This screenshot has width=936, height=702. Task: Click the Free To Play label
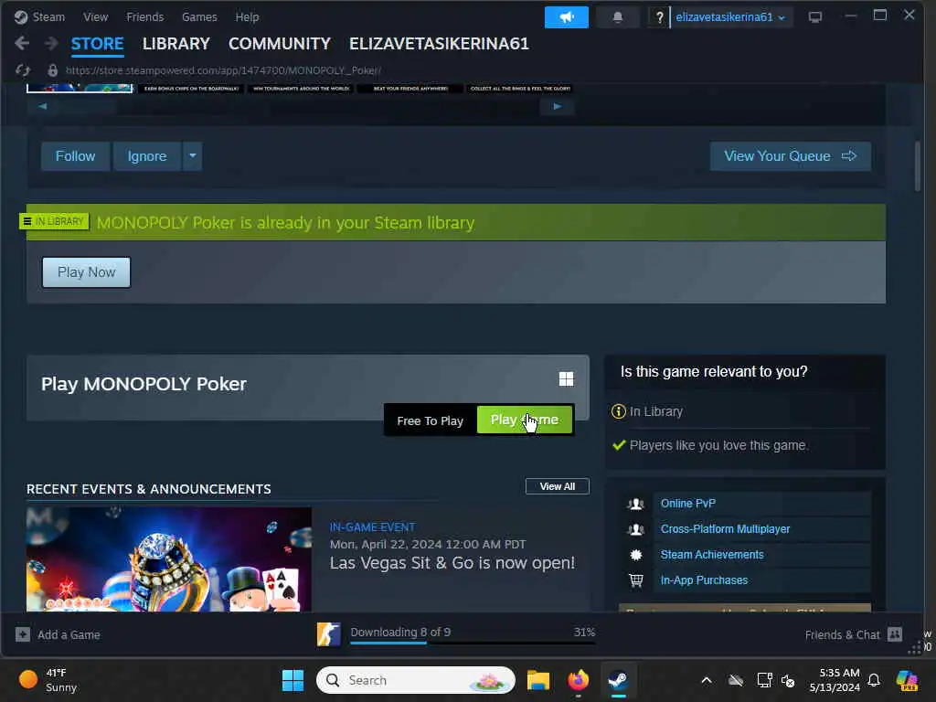(430, 420)
